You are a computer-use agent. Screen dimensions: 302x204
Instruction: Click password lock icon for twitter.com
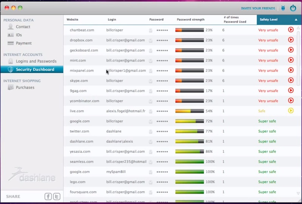point(151,132)
